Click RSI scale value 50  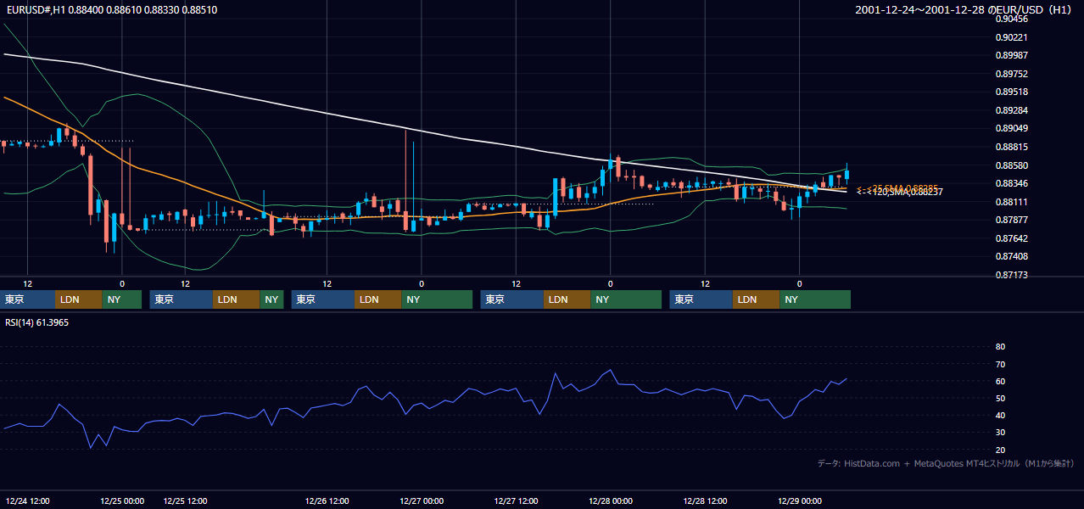click(1000, 398)
